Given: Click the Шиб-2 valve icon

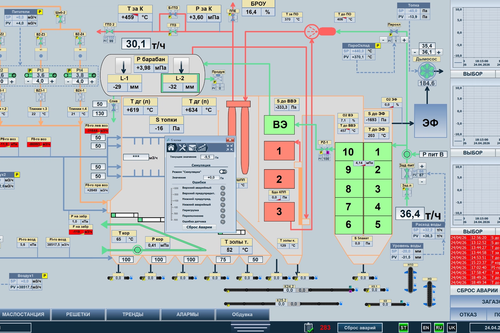Looking at the screenshot, I should point(61,19).
